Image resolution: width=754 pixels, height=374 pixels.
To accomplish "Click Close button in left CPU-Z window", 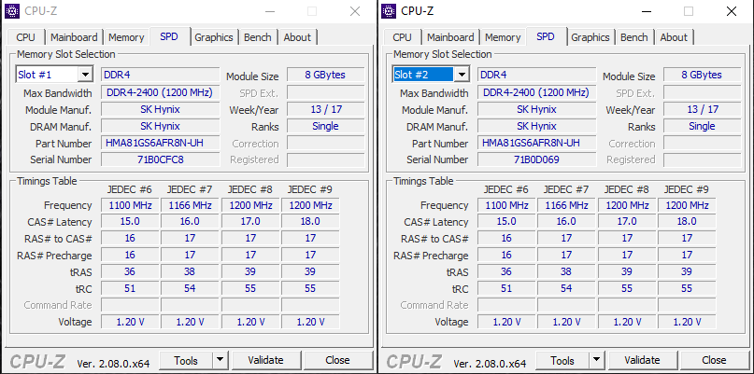I will tap(337, 360).
